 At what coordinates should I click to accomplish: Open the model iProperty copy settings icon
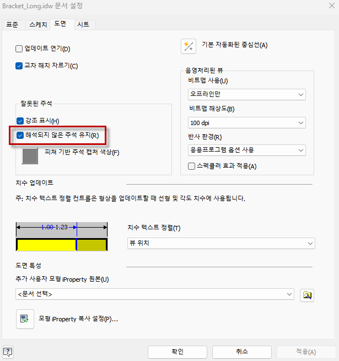[x=25, y=319]
